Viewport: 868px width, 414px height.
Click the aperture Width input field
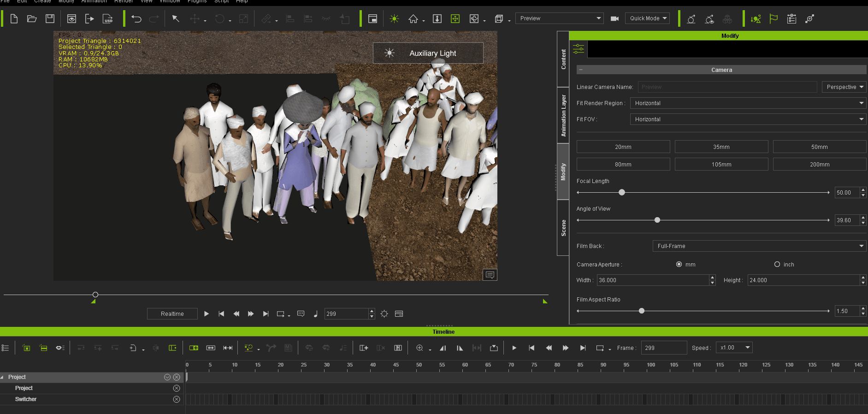pos(653,280)
